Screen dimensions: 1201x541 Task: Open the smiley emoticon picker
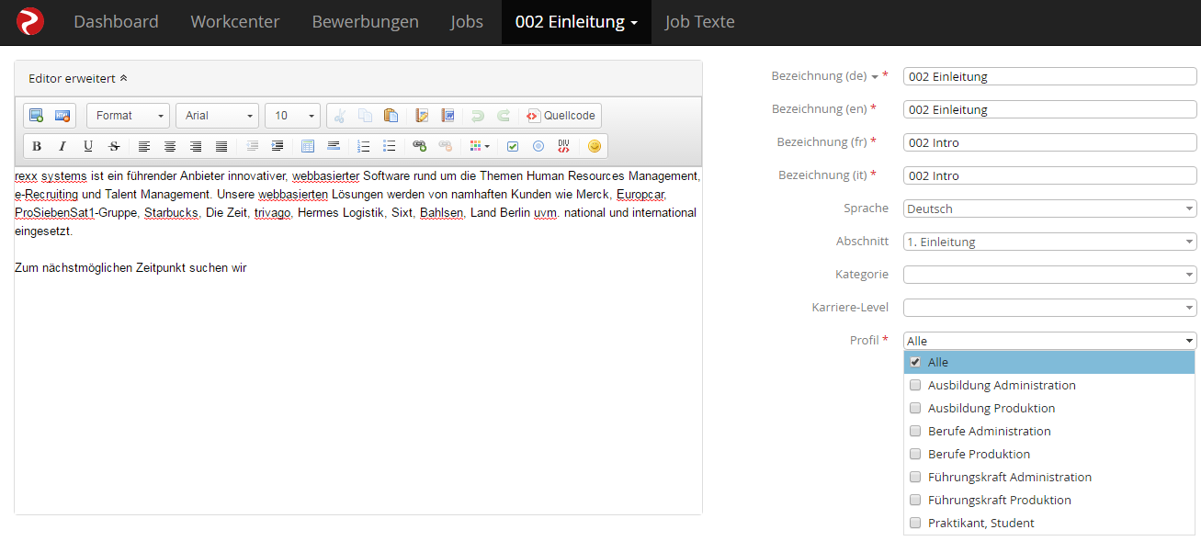(x=595, y=146)
